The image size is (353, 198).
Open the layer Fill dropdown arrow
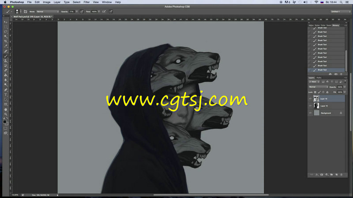[x=345, y=92]
